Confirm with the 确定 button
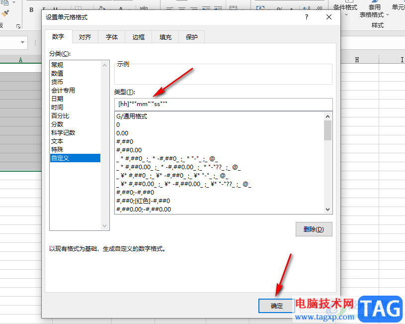 tap(277, 306)
